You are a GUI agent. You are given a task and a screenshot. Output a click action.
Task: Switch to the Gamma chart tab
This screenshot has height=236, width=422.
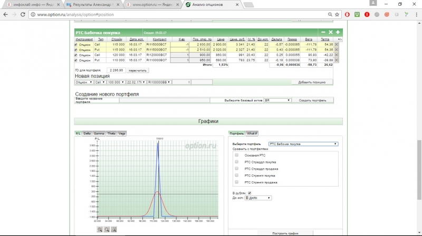point(99,134)
